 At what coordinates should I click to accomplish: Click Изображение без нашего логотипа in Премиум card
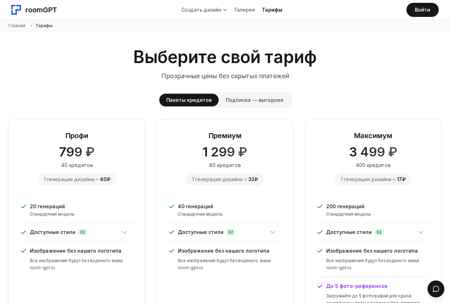(224, 251)
